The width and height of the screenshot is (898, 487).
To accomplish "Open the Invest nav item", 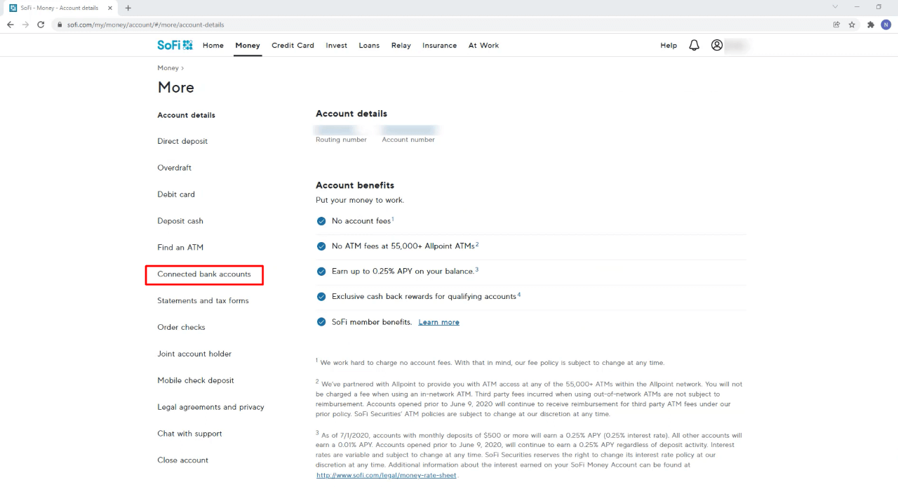I will click(x=337, y=45).
